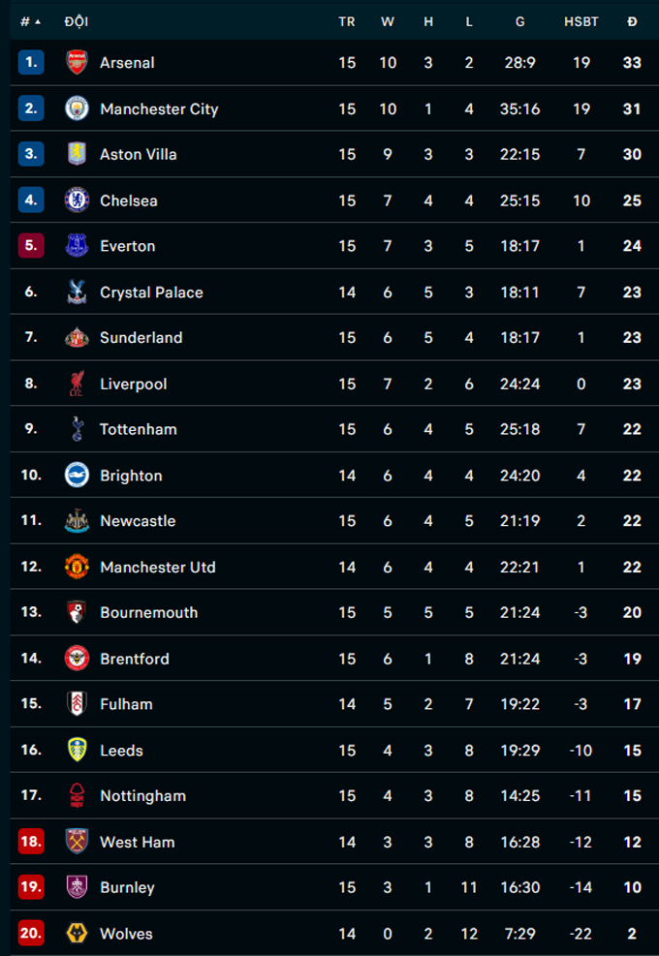The height and width of the screenshot is (956, 659).
Task: Click the Wolves club crest
Action: click(x=77, y=934)
